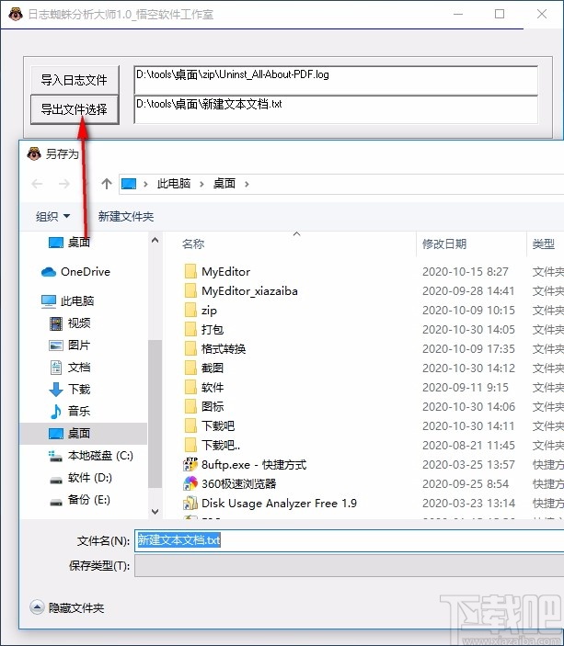Click date 2020-10-15 8:27 of MyEditor
This screenshot has width=564, height=646.
(x=466, y=272)
